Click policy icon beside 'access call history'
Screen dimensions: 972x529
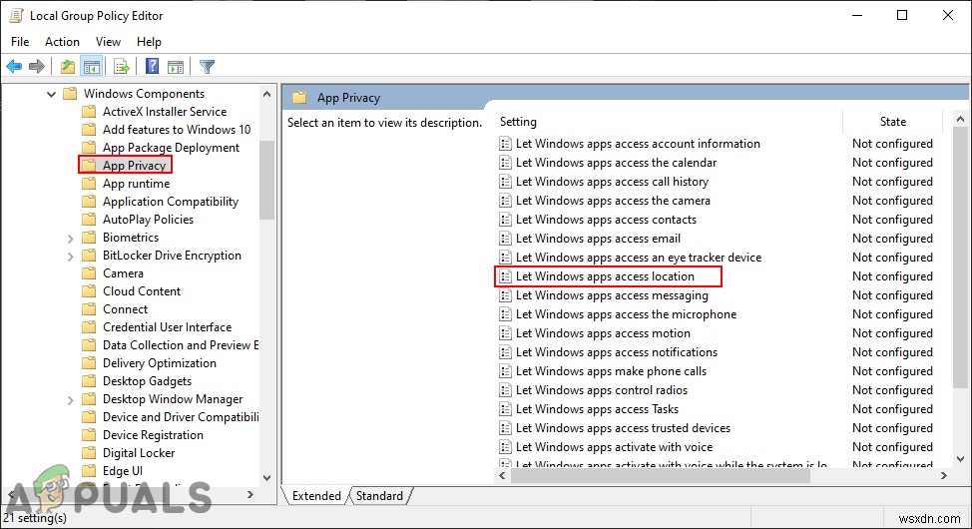click(505, 182)
